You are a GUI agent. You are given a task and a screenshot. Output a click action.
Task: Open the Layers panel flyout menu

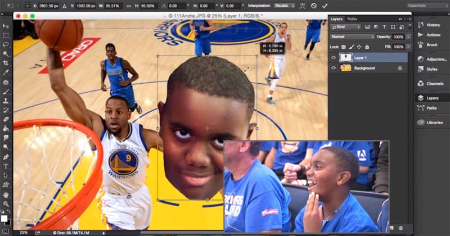point(409,19)
